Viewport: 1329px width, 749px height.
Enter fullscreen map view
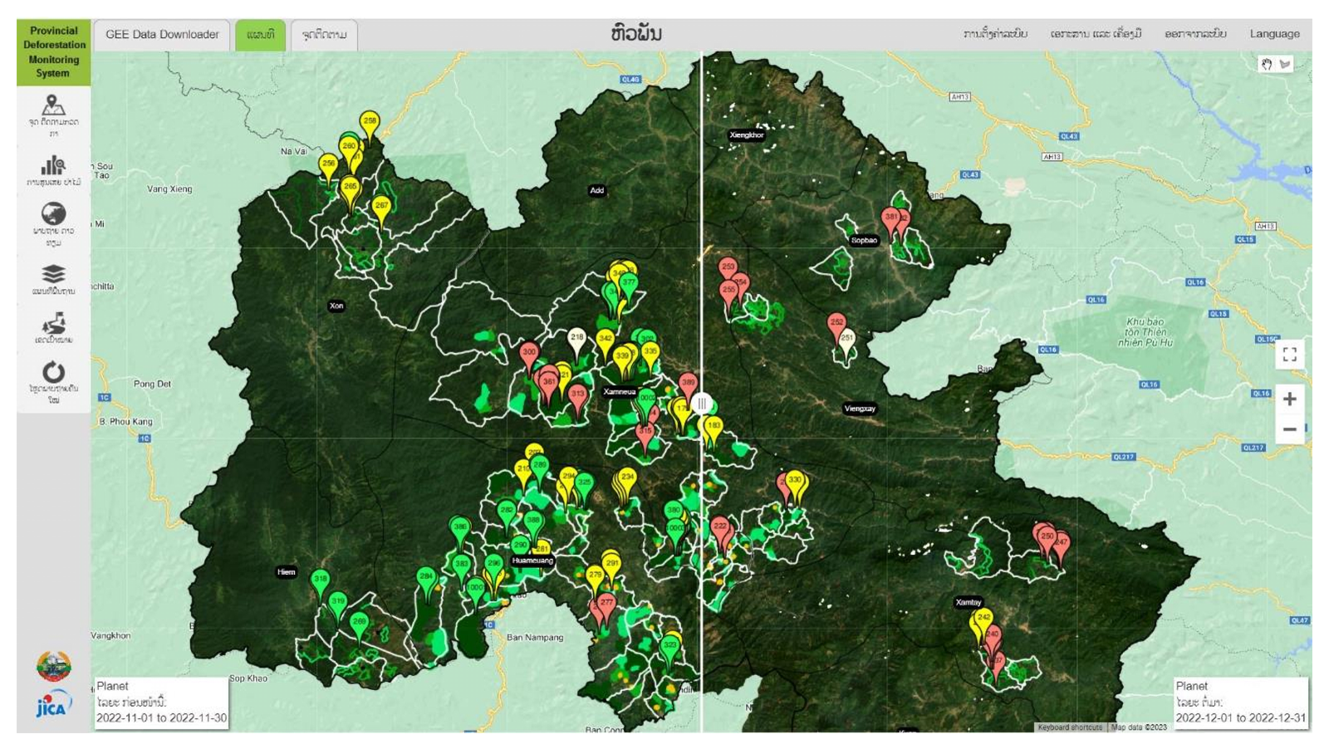tap(1289, 355)
